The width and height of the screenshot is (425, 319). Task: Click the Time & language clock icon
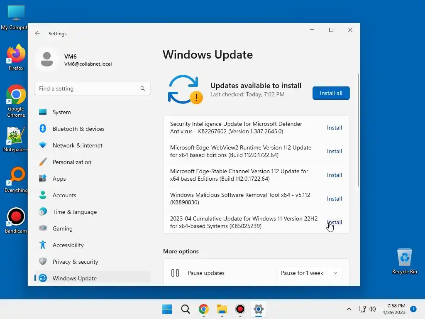(43, 211)
